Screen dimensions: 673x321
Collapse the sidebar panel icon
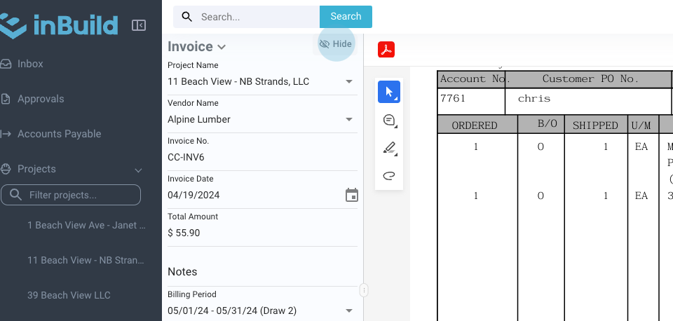tap(139, 25)
